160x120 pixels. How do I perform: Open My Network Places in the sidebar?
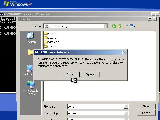coord(31,88)
